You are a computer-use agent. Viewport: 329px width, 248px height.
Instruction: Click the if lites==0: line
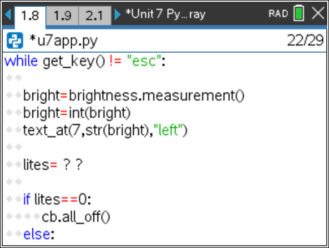pyautogui.click(x=57, y=199)
